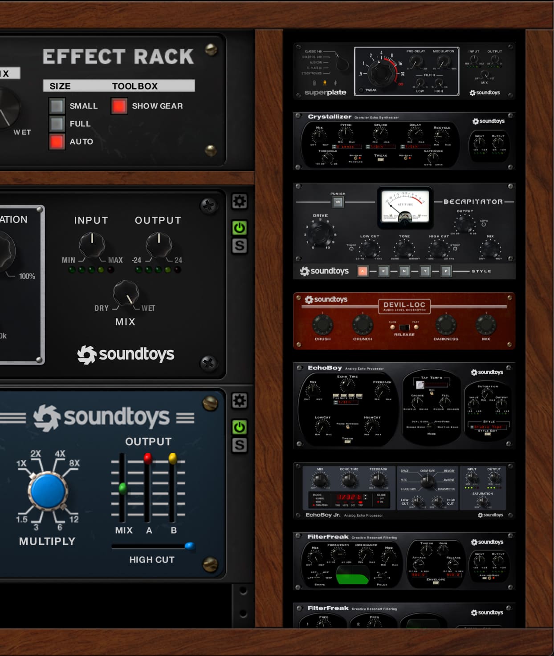Click the OUTPUT knob ranging -24 to 24
The image size is (554, 656).
click(159, 245)
